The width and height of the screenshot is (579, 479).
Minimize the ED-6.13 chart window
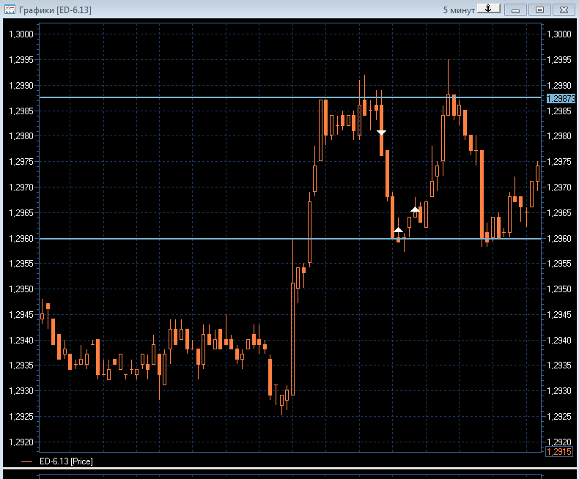pos(515,10)
